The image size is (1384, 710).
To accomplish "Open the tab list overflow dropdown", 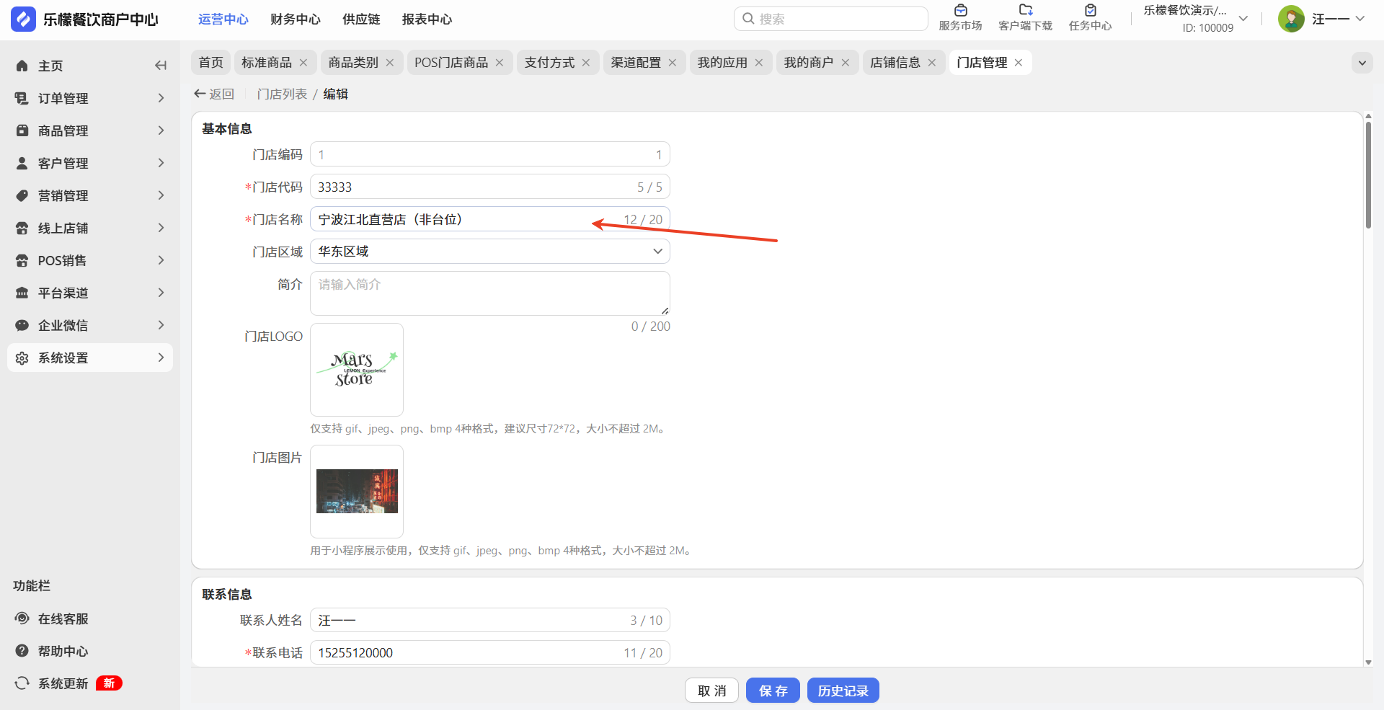I will pos(1362,63).
